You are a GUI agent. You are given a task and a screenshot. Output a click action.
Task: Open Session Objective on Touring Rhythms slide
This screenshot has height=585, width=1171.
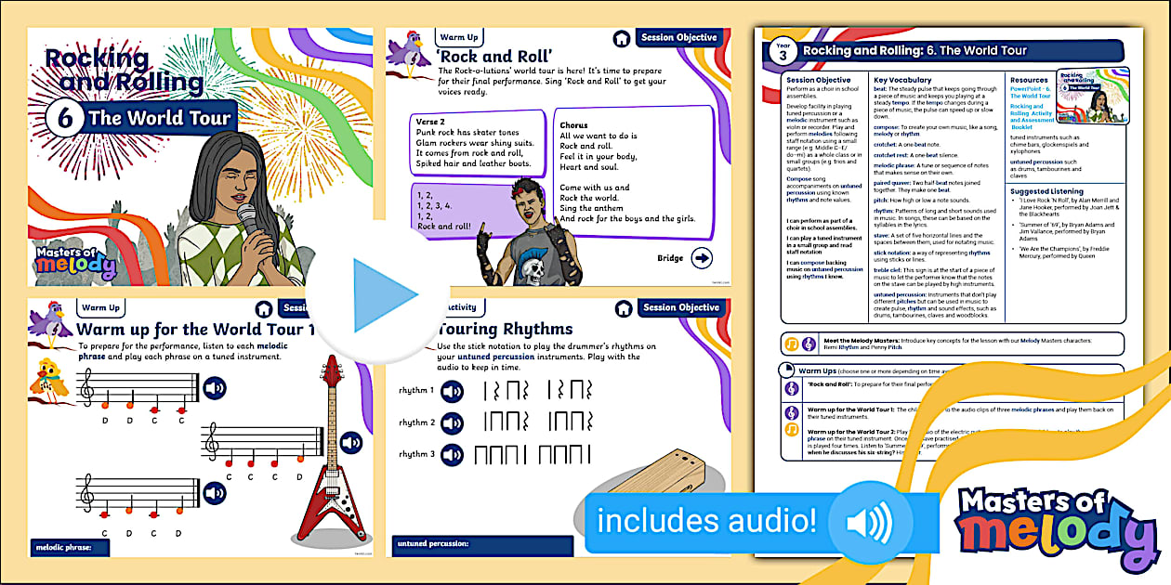pos(680,307)
